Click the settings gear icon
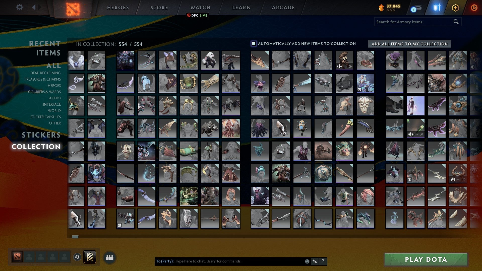Viewport: 482px width, 271px height. point(19,7)
